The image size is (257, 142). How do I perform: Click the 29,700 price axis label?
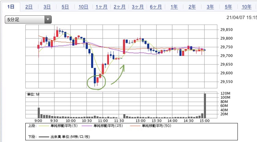(227, 56)
